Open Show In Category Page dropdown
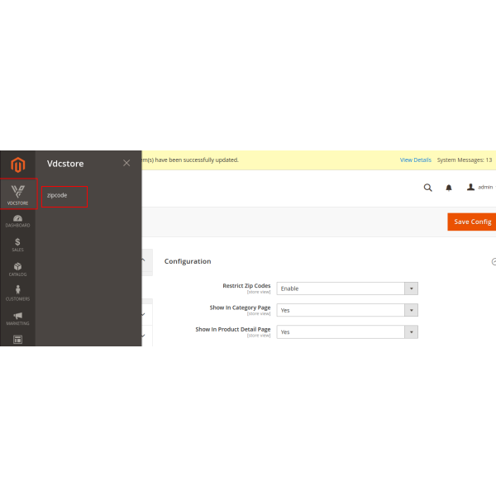496x496 pixels. (x=347, y=310)
